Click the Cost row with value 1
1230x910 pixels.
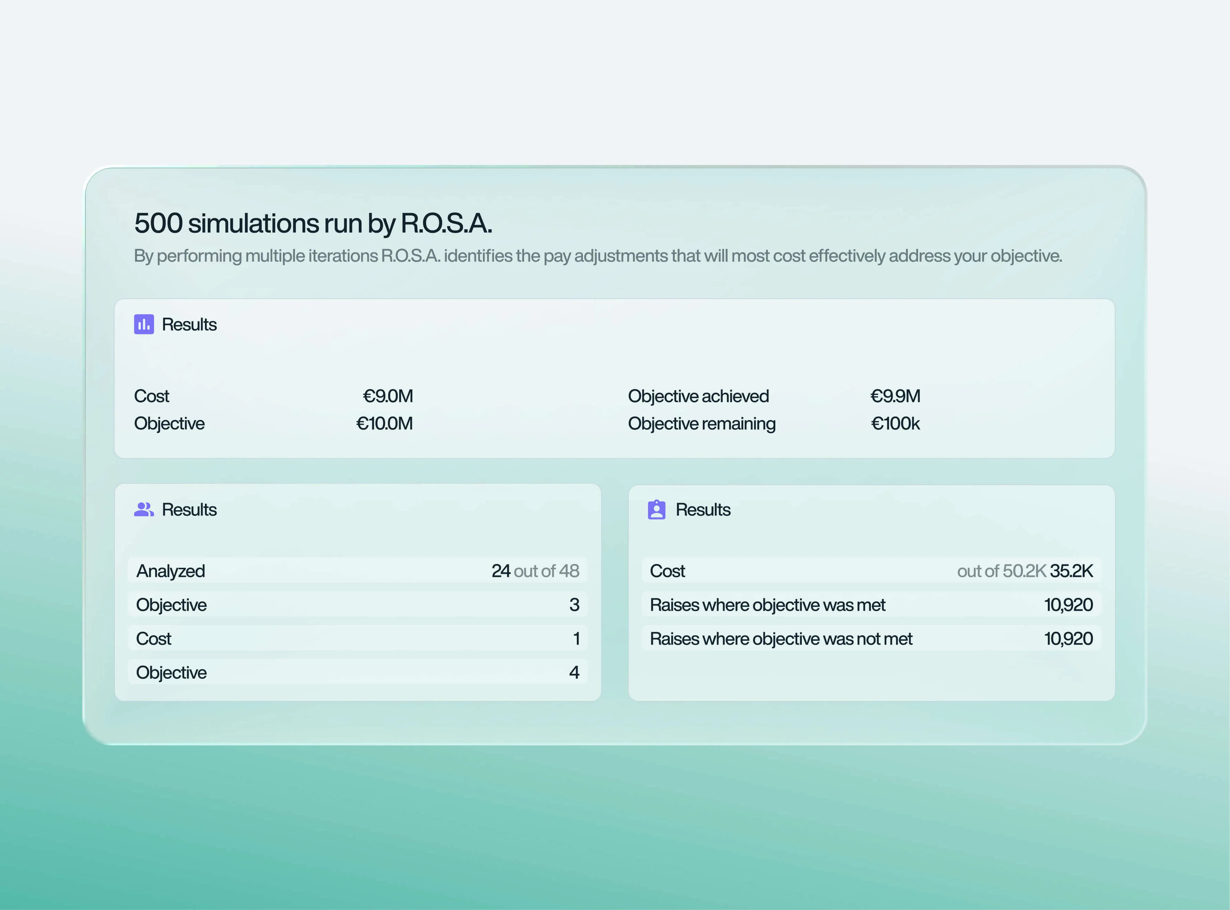coord(357,638)
